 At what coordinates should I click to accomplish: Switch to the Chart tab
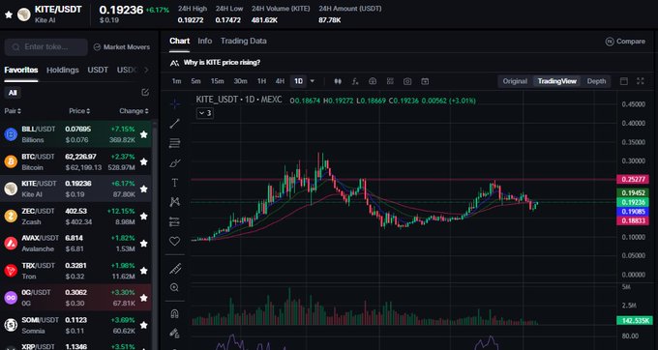click(x=180, y=41)
